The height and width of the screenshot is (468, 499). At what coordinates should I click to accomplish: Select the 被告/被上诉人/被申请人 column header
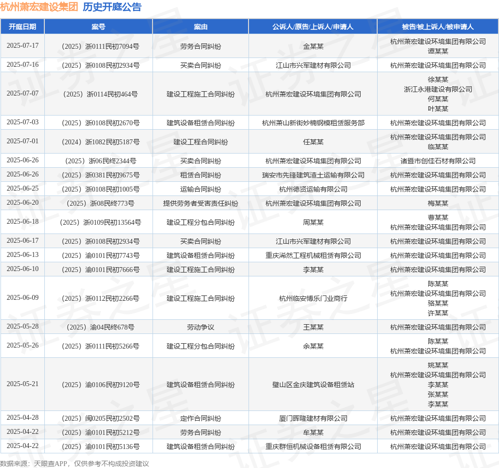point(438,27)
